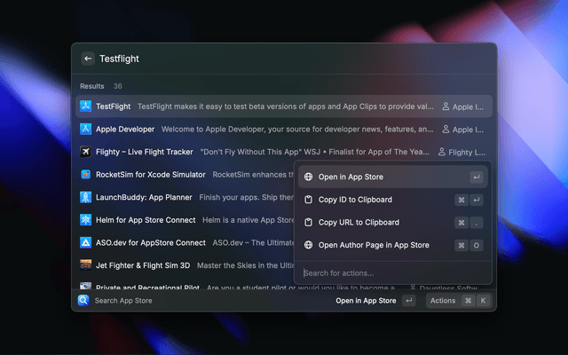Select the RocketSim app icon

[85, 174]
